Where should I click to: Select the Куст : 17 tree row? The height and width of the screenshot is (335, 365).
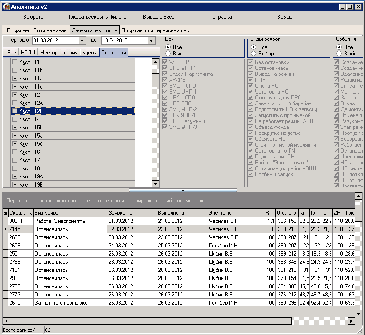[73, 160]
